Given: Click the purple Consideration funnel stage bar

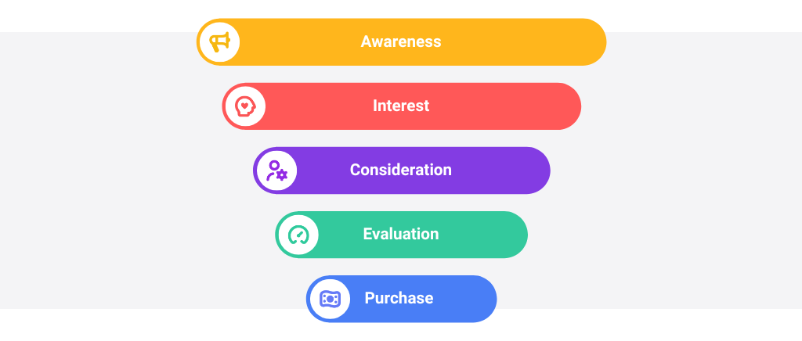Looking at the screenshot, I should click(402, 170).
